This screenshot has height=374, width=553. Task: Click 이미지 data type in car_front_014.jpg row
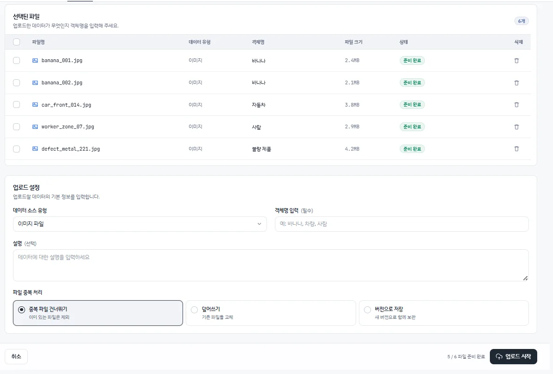pos(195,105)
